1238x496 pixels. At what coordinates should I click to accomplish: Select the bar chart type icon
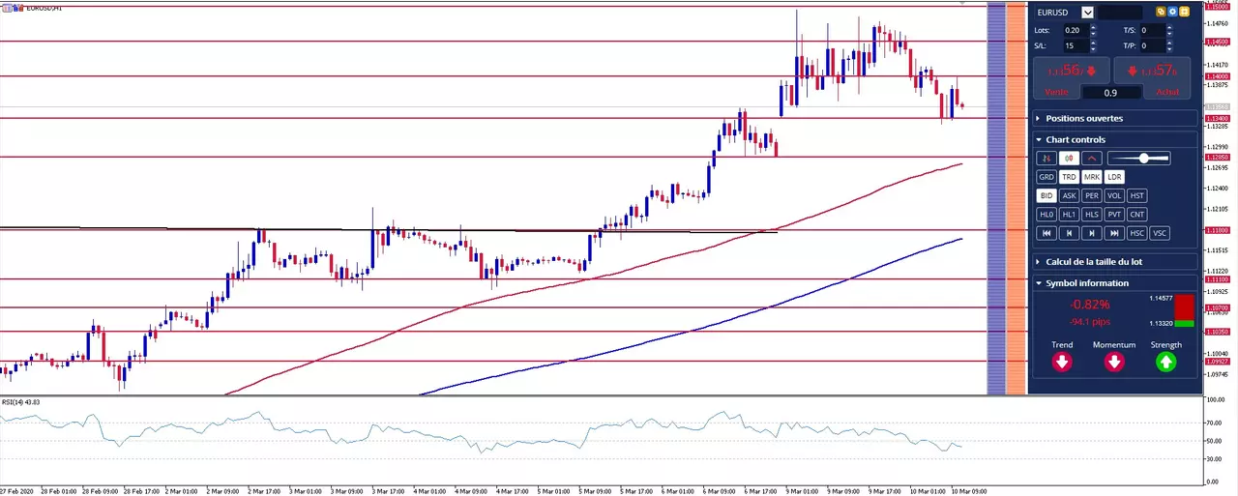click(1046, 158)
